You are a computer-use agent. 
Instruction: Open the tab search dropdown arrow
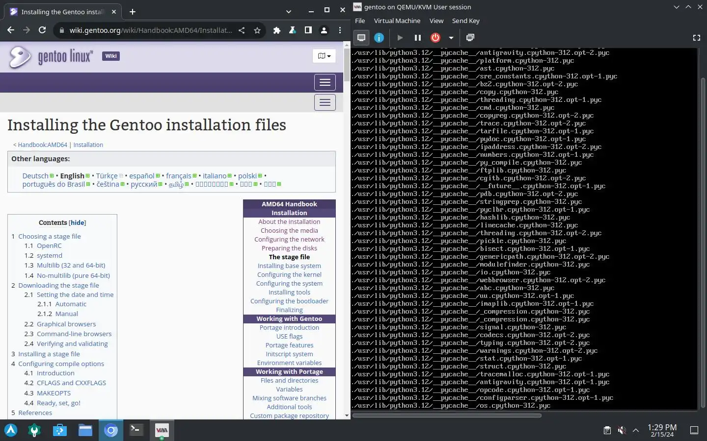coord(289,12)
